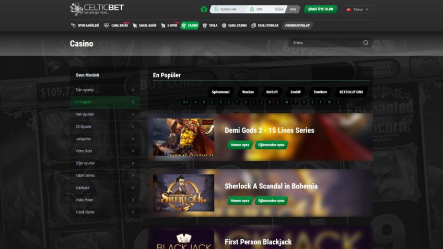
Task: Click Hemen oyna for Demi Gods 2
Action: coord(240,145)
